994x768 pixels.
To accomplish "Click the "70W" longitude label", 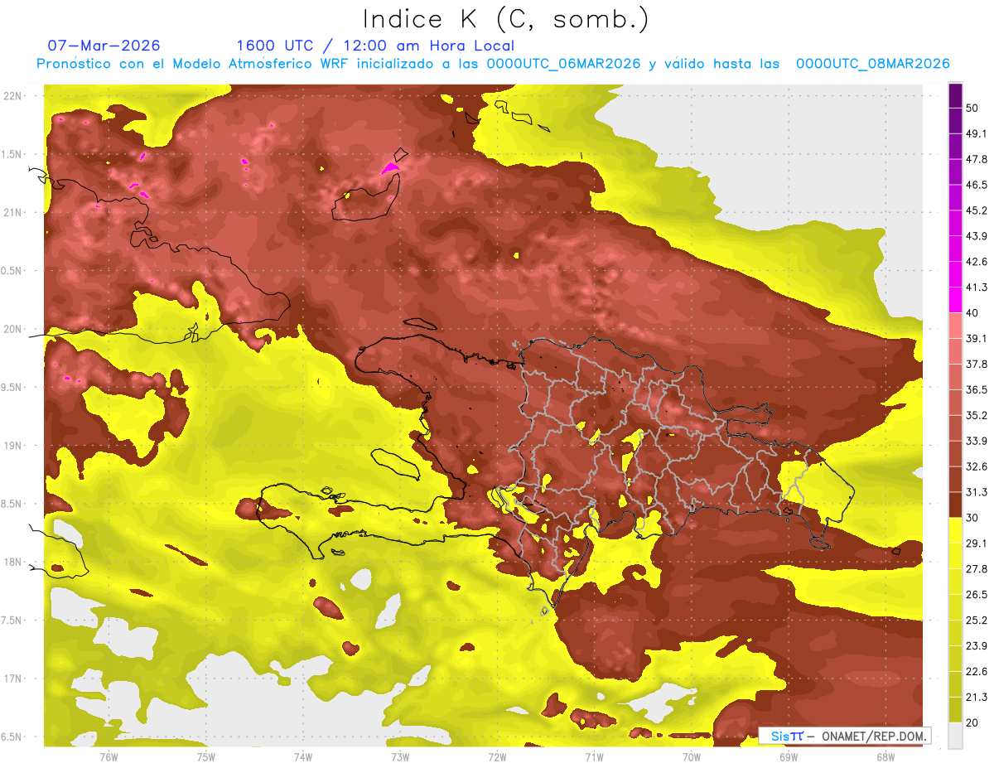I will (x=692, y=757).
